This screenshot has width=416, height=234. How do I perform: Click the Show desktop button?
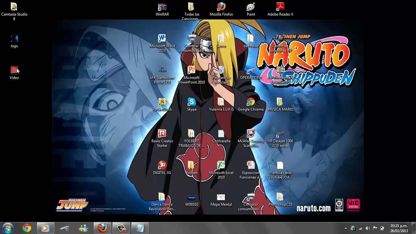click(414, 228)
